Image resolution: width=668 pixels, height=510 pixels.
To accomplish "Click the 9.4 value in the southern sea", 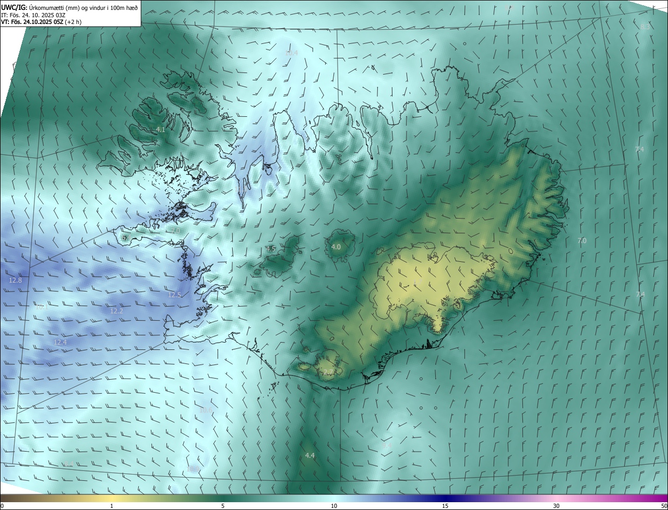I will coord(387,446).
